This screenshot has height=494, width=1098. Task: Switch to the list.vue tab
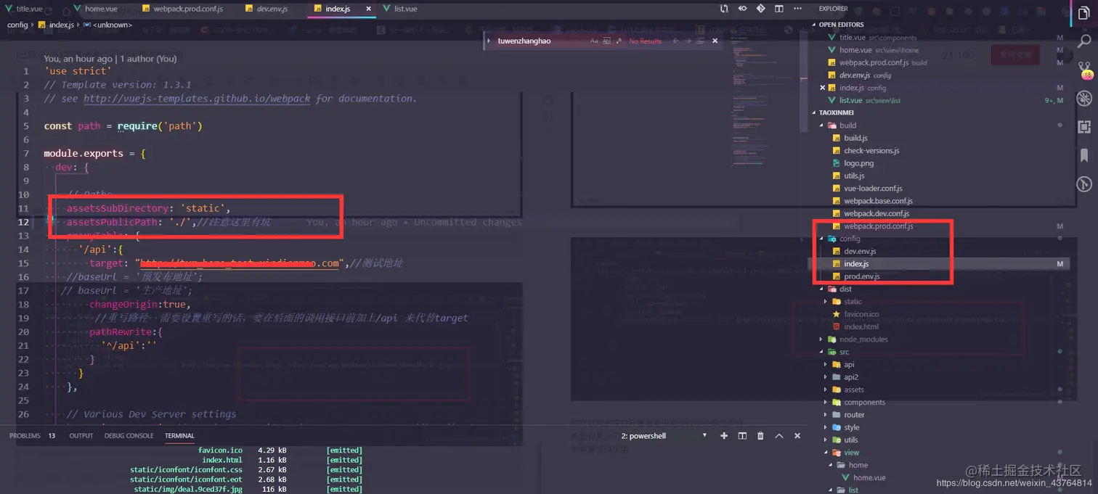pos(404,9)
